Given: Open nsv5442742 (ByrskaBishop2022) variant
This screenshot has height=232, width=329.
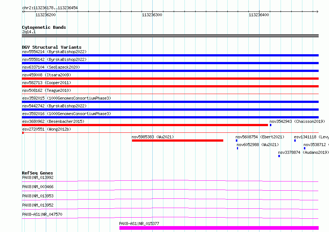Looking at the screenshot, I should [x=54, y=106].
